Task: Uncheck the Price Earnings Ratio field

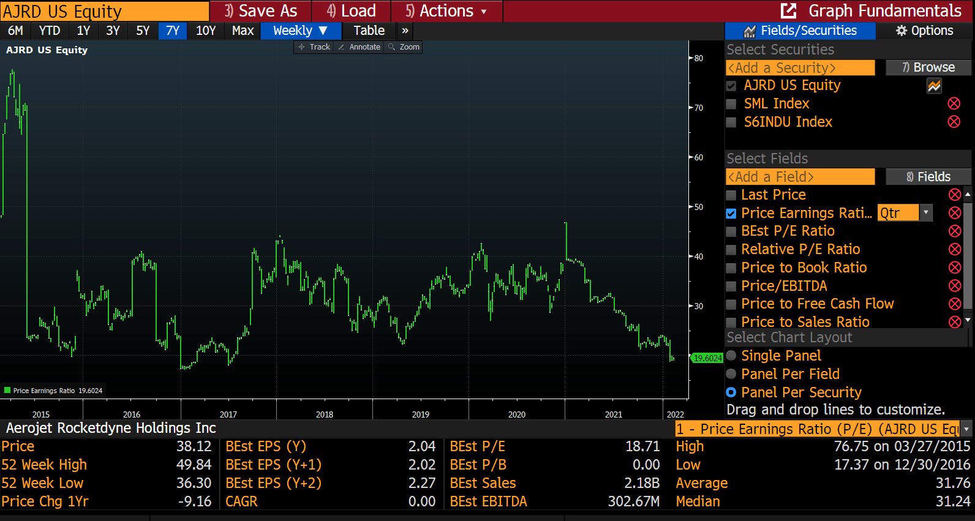Action: click(731, 214)
